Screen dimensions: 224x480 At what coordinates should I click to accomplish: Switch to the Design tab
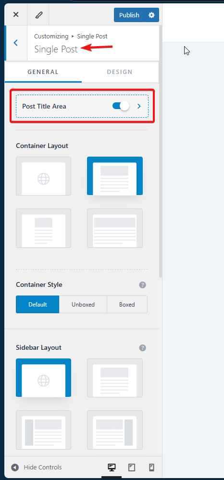[x=120, y=72]
